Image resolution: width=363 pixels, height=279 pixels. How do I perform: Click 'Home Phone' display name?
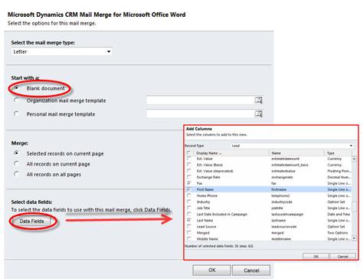point(207,195)
